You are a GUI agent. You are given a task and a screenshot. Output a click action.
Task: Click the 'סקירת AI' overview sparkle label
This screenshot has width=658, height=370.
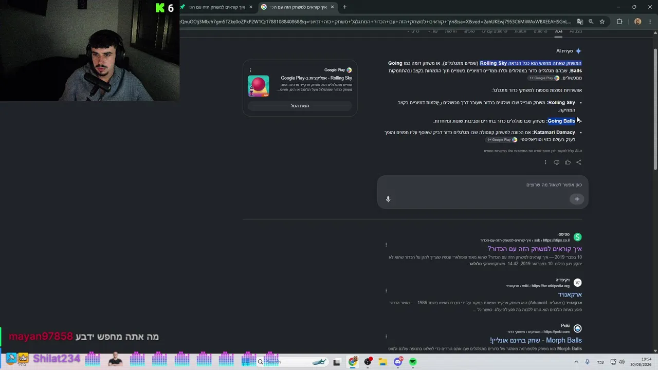(x=569, y=51)
